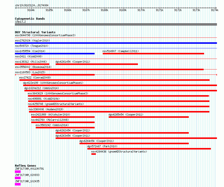Click the 9173k ruler mark
This screenshot has height=187, width=224.
(x=196, y=10)
